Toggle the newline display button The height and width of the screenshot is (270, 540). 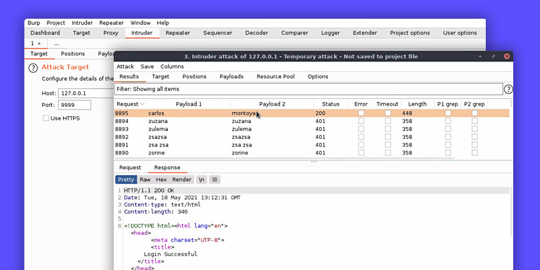point(201,180)
